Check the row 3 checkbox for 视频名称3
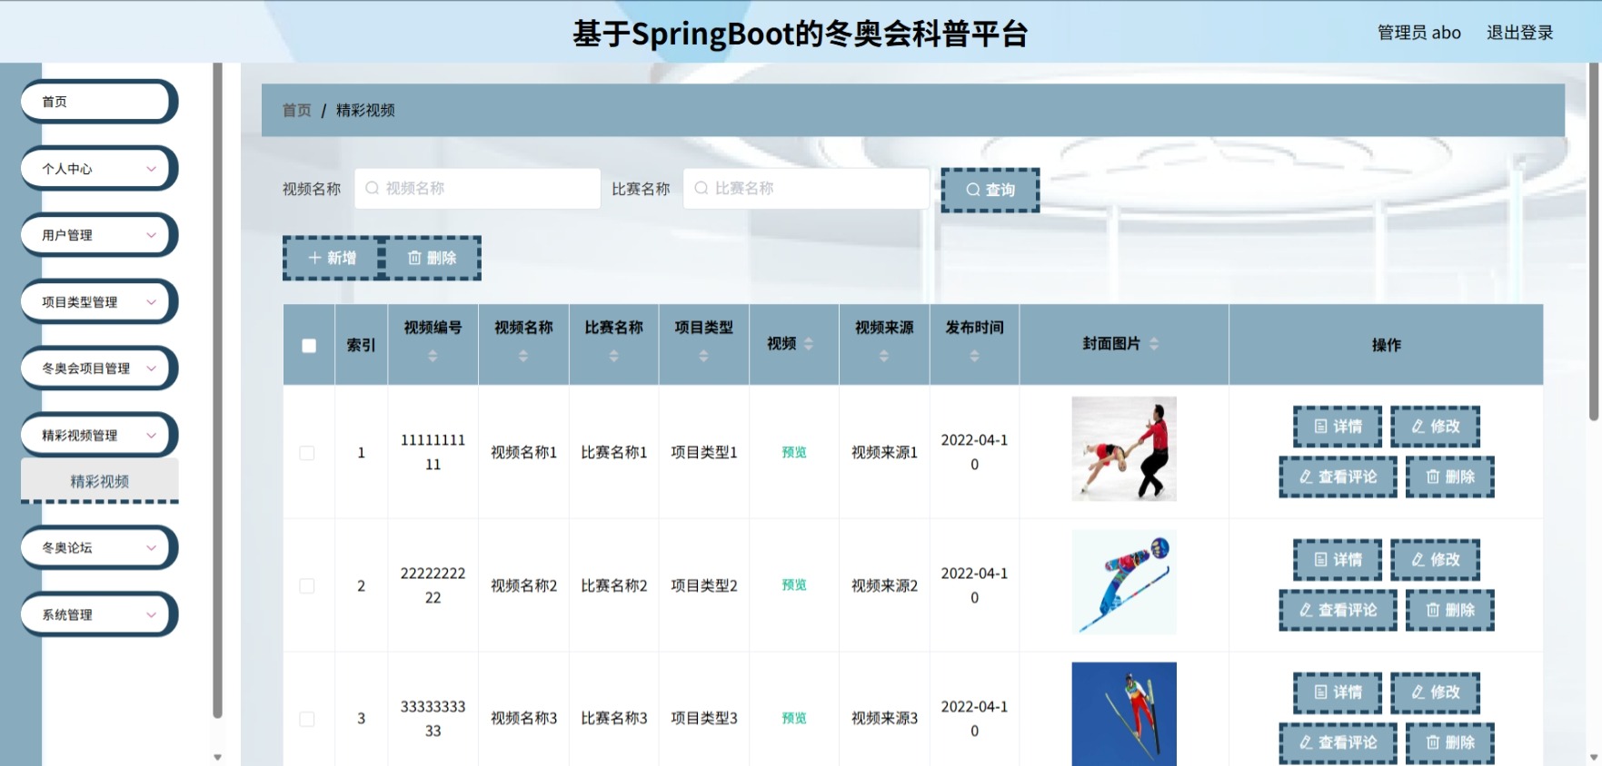Image resolution: width=1602 pixels, height=766 pixels. coord(307,719)
